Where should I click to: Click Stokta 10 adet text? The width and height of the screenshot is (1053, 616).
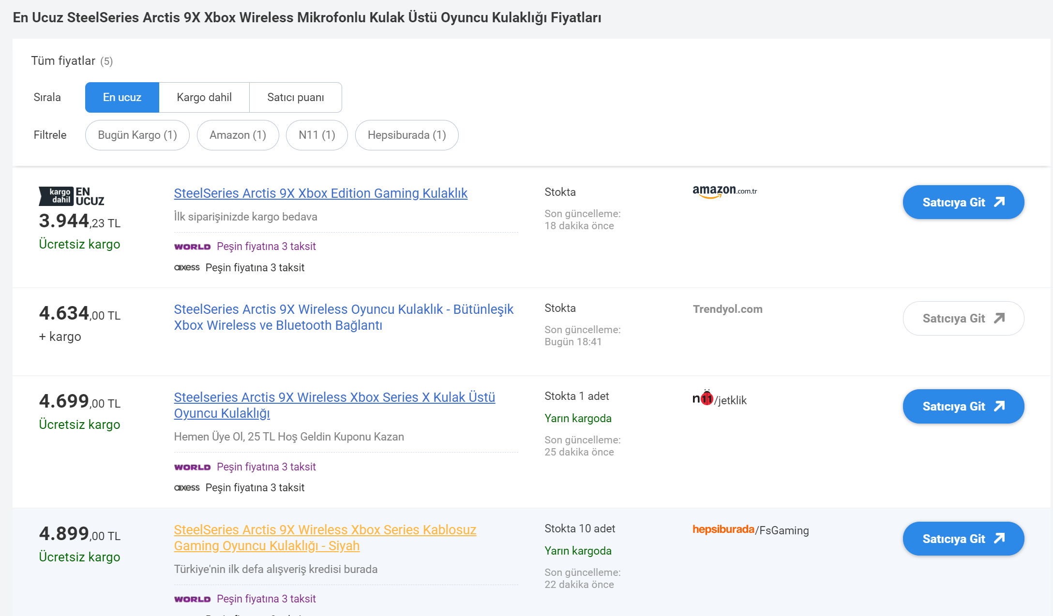coord(580,528)
